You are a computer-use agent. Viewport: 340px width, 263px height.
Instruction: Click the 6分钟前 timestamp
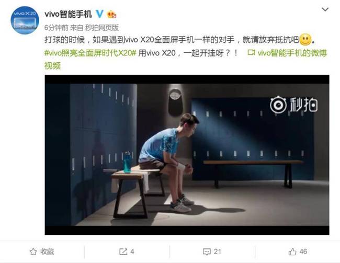56,28
